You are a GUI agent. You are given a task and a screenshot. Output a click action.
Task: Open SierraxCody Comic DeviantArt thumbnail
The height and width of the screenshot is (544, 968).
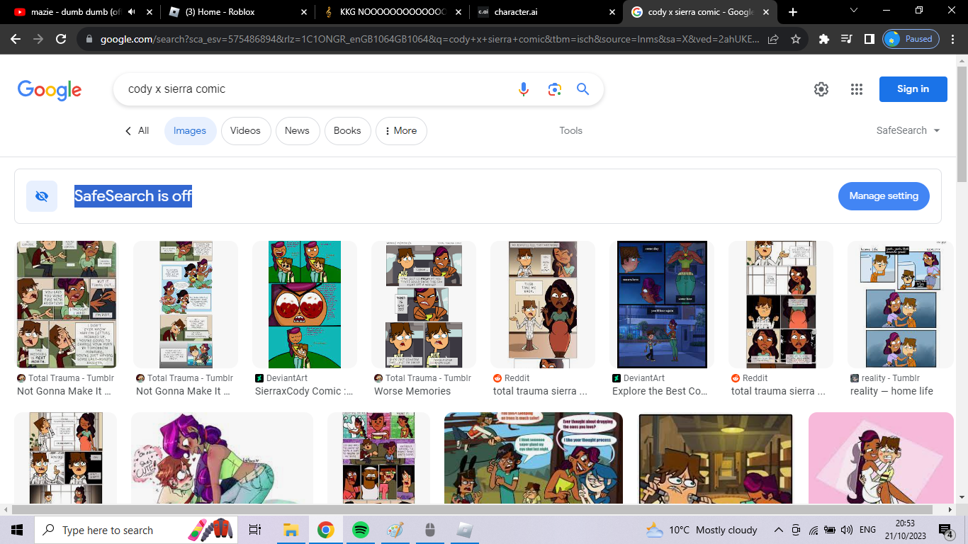point(305,305)
